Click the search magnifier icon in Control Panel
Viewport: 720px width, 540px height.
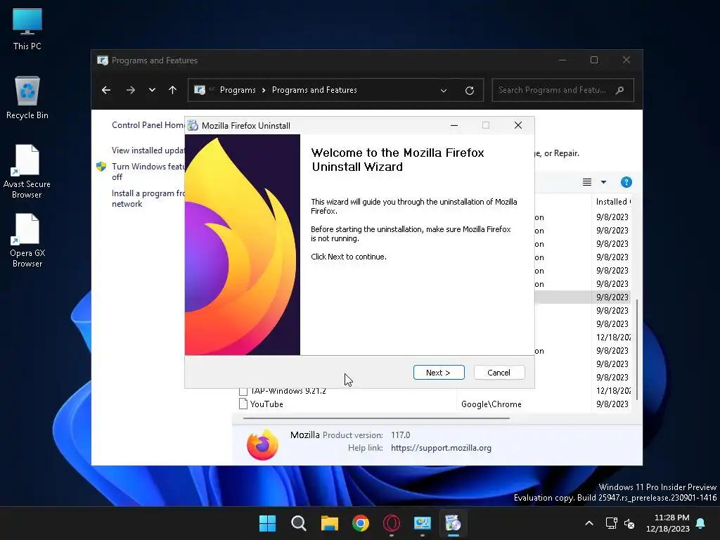pyautogui.click(x=620, y=90)
